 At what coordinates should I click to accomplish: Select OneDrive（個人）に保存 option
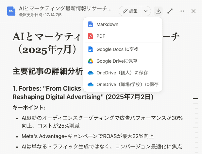click(122, 73)
